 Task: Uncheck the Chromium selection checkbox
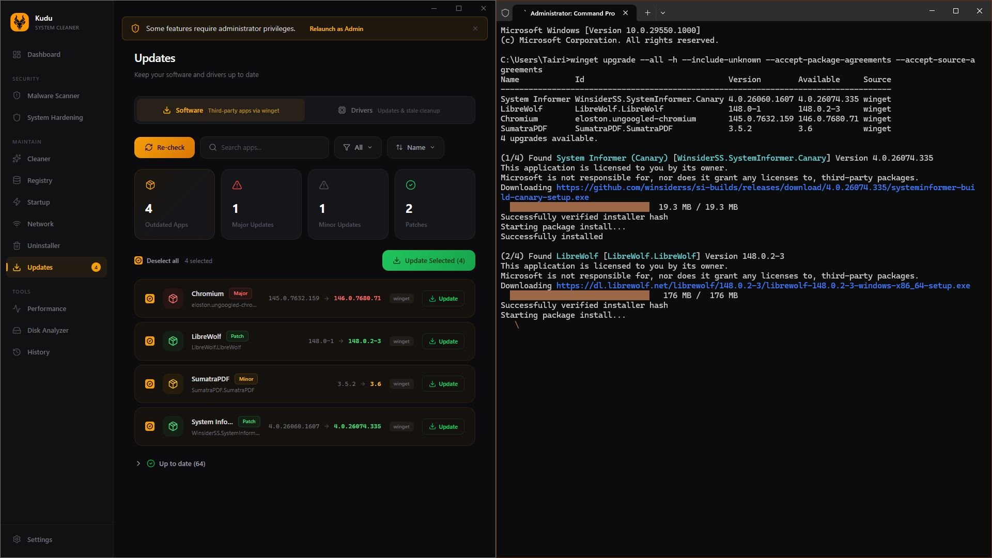click(150, 299)
